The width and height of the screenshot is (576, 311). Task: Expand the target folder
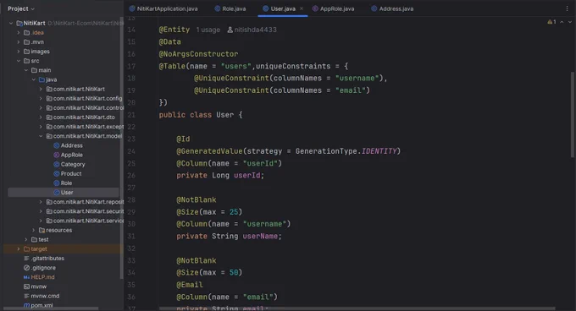(x=19, y=249)
